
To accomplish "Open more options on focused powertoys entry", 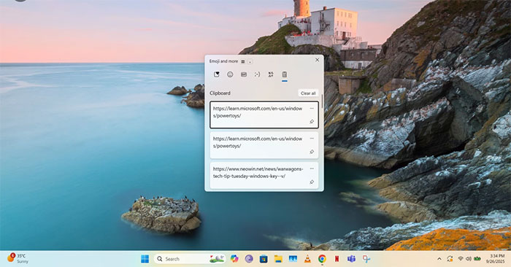I will pyautogui.click(x=312, y=108).
